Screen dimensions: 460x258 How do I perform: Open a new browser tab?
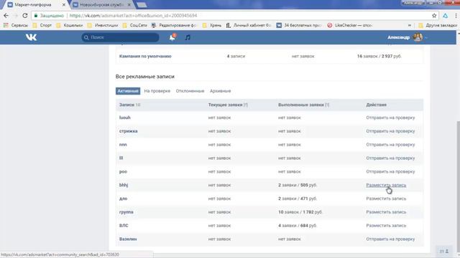(x=142, y=5)
